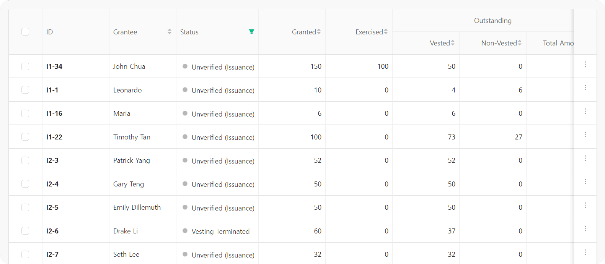
Task: Click Seth Lee's Unverified (Issuance) status
Action: [x=223, y=255]
